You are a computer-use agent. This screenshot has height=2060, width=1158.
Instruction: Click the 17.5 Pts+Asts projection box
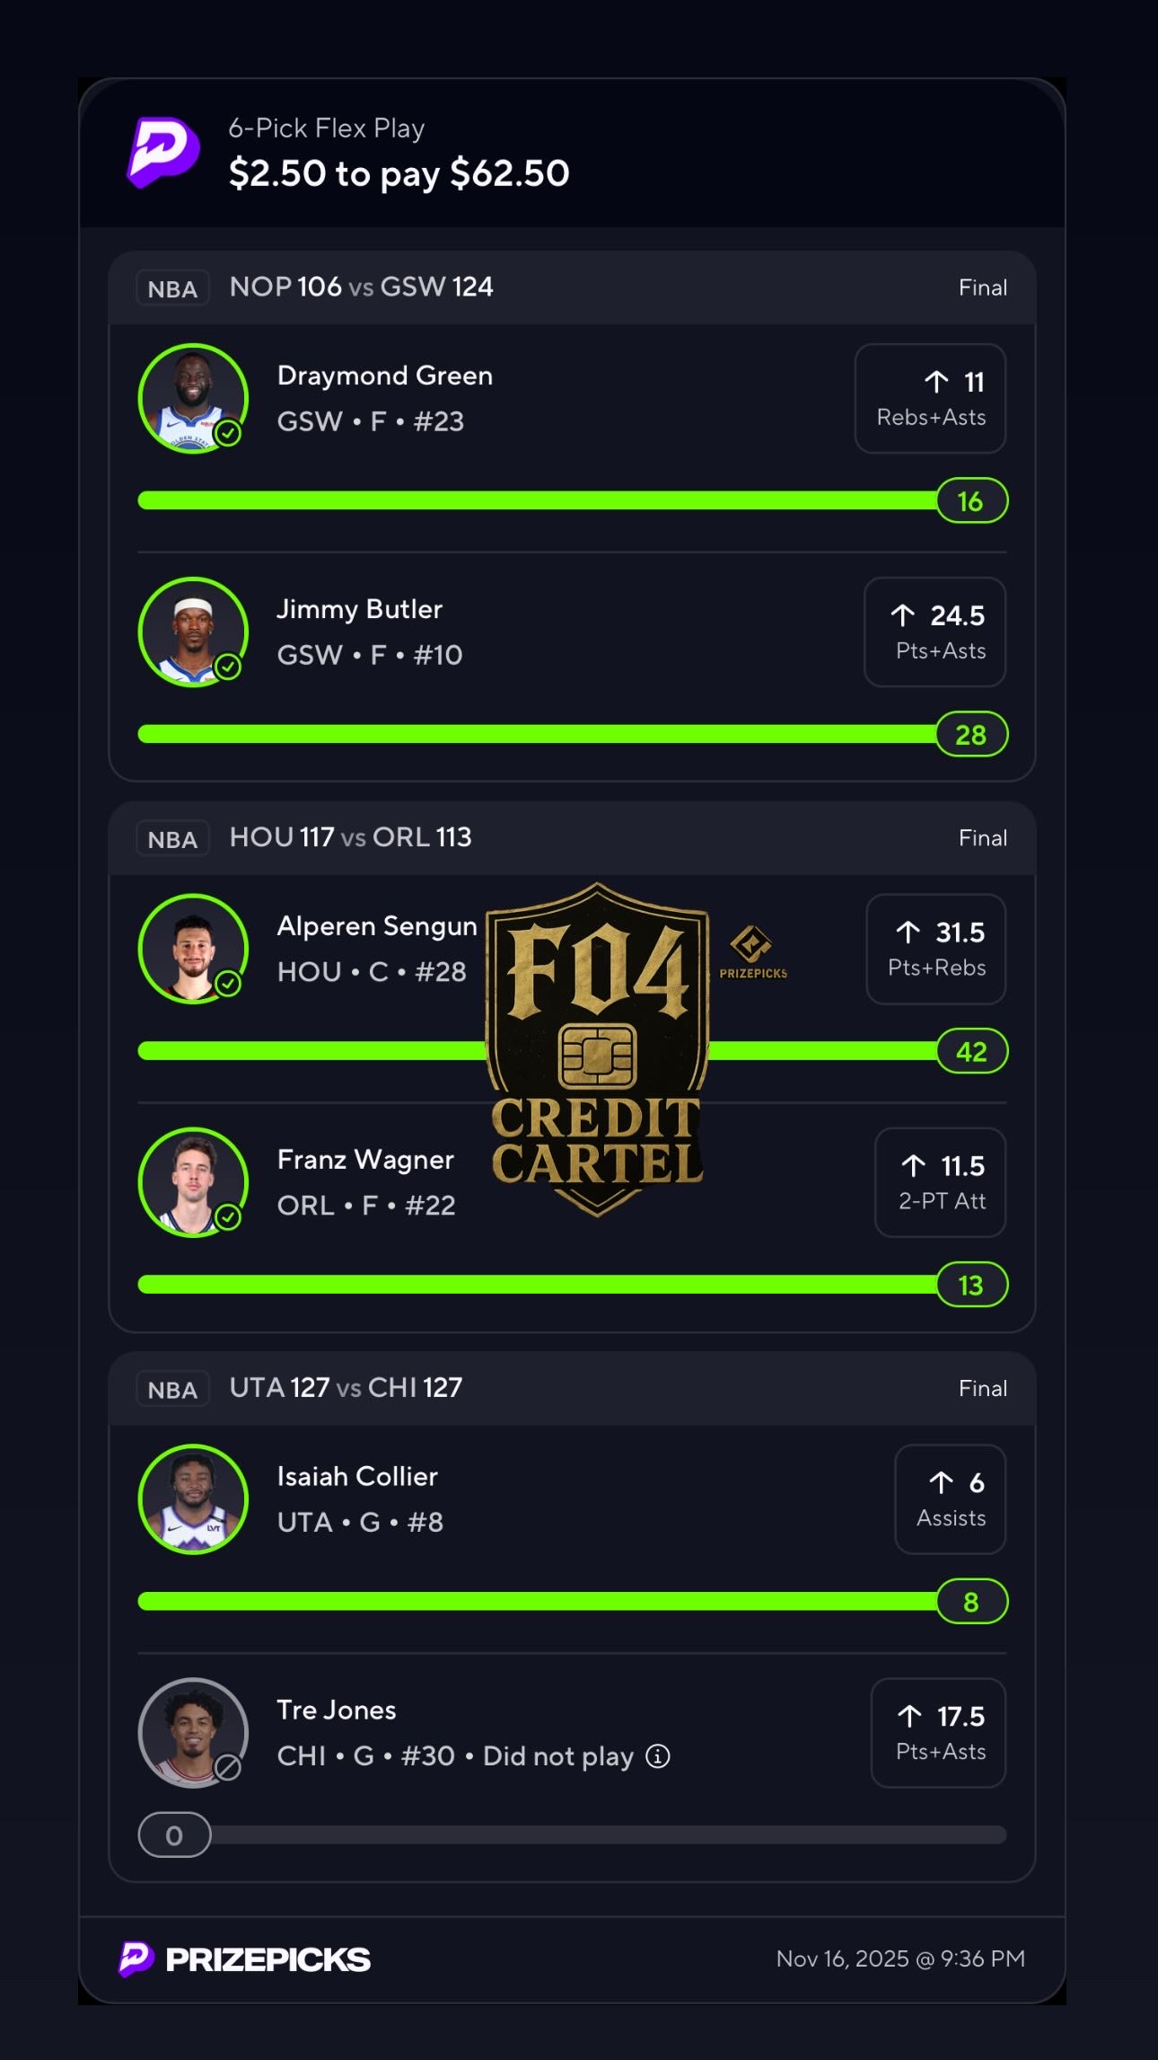point(938,1733)
